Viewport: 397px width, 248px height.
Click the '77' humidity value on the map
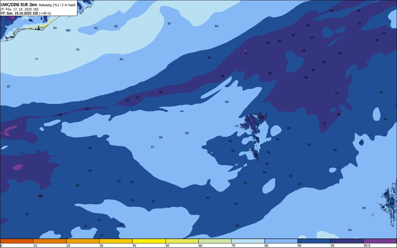37,59
